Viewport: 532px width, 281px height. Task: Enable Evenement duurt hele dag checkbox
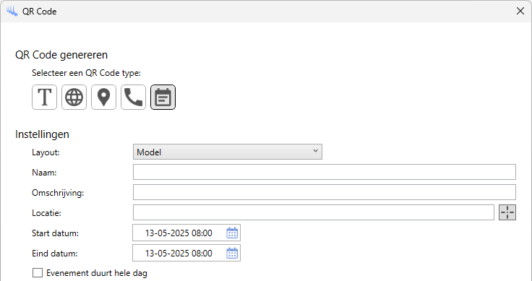click(38, 273)
